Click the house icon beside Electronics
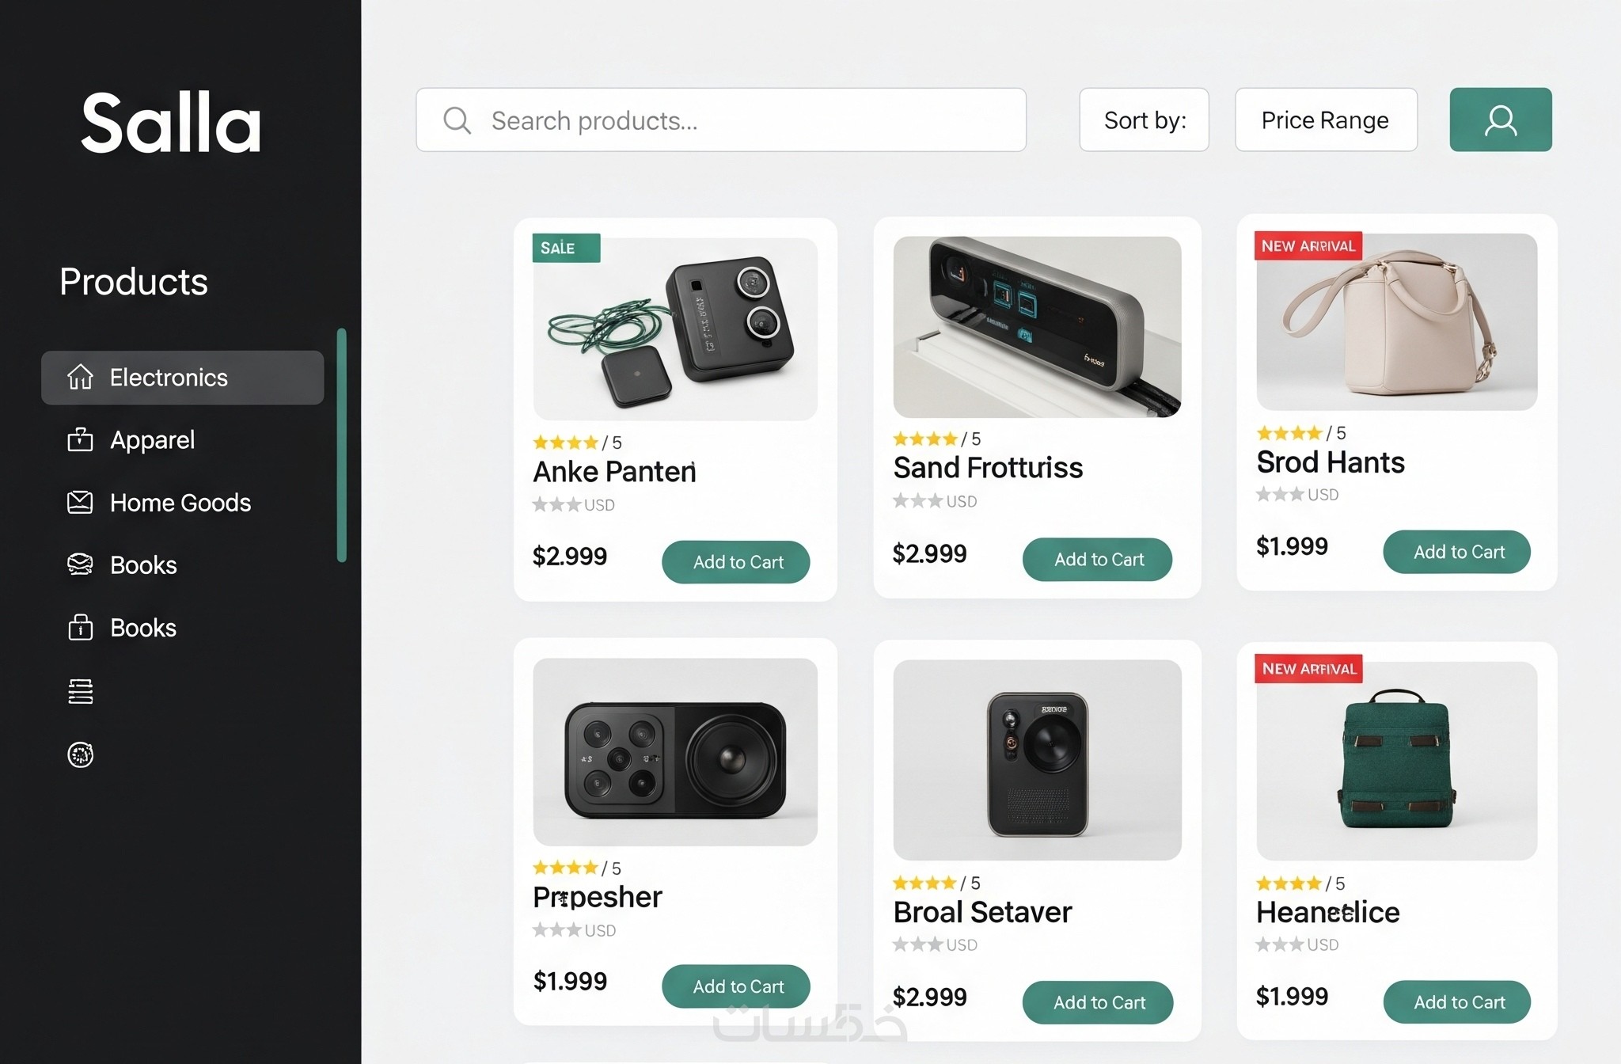 click(80, 377)
